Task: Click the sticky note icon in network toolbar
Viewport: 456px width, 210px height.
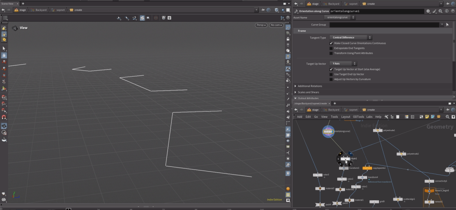Action: (x=427, y=117)
